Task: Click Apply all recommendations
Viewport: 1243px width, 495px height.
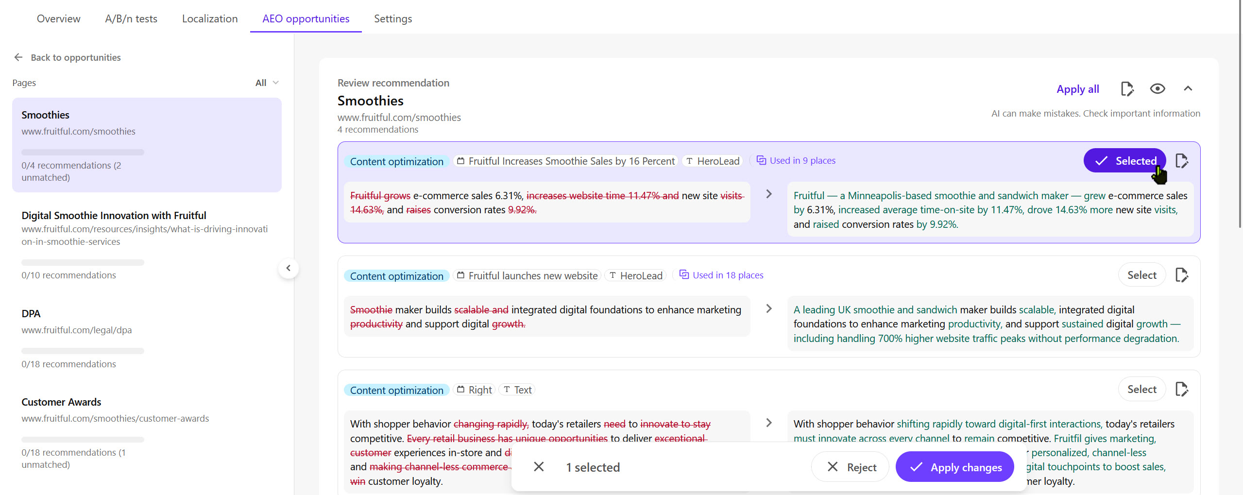Action: tap(1078, 89)
